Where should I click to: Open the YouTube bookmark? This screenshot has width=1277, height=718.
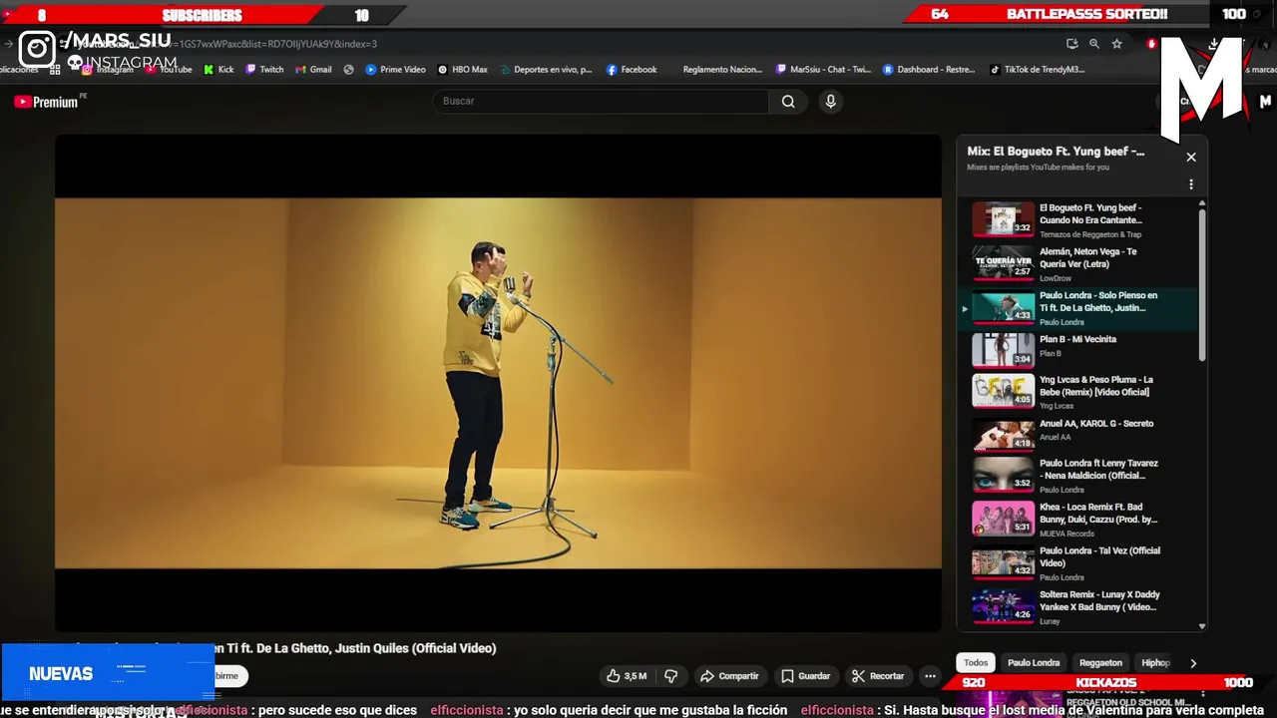click(169, 70)
